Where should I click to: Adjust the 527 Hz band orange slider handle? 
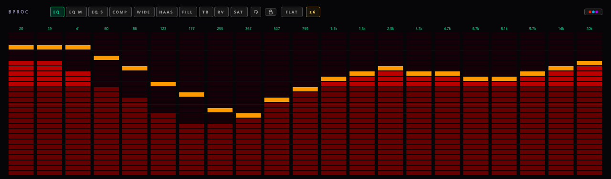click(x=277, y=100)
